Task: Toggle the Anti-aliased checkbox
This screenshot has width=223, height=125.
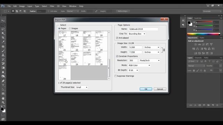Action: (117, 38)
